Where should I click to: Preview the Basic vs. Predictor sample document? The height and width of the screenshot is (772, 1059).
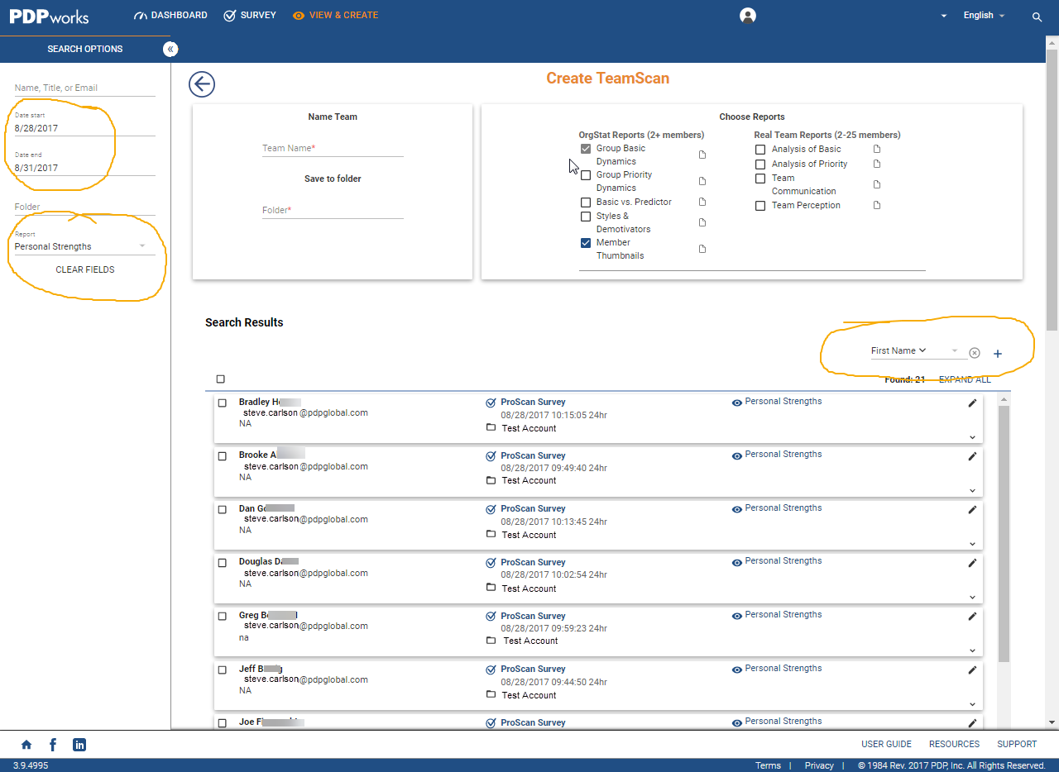point(702,203)
